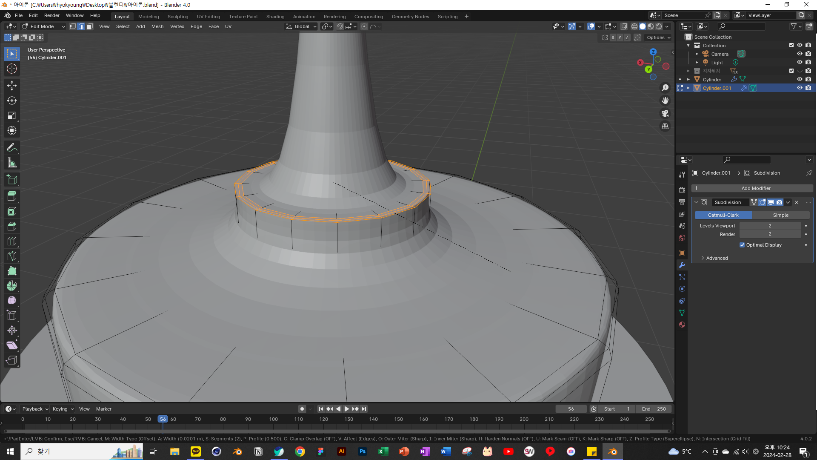Click the pan view hand icon
The image size is (817, 460).
click(665, 101)
